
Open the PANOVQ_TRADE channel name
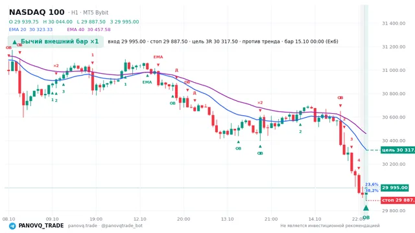[41, 226]
